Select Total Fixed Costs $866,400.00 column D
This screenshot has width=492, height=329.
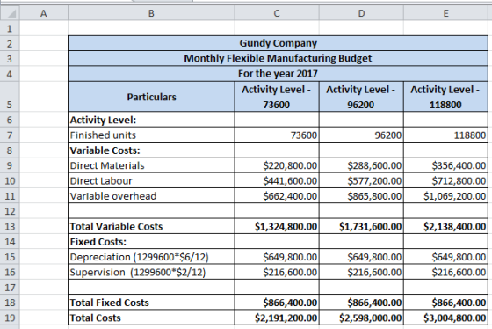361,303
